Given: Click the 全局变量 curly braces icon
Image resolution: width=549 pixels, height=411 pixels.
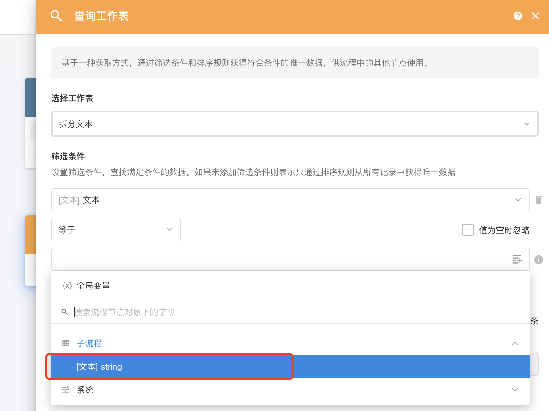Looking at the screenshot, I should pos(67,286).
